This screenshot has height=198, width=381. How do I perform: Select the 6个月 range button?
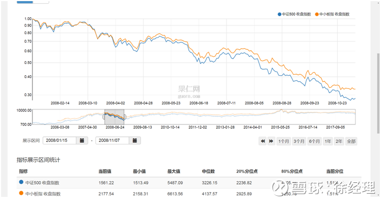314,141
